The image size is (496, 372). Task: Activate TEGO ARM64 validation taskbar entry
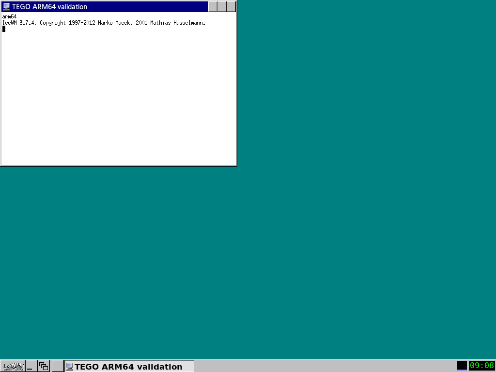click(x=129, y=366)
